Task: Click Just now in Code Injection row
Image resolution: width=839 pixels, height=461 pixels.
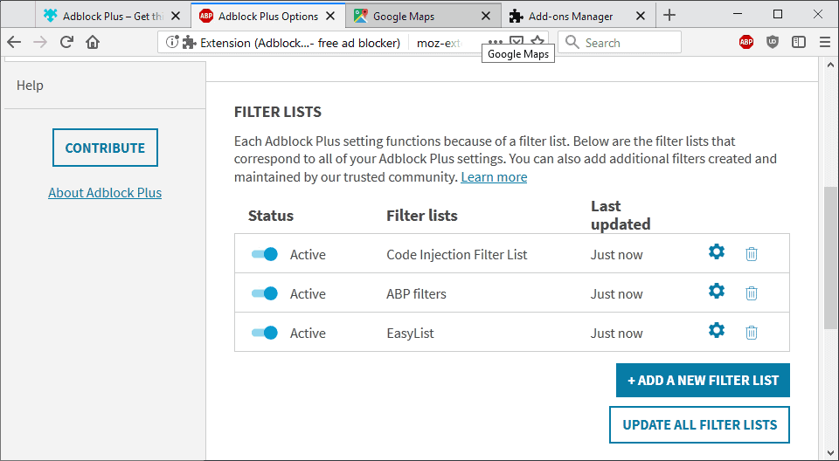Action: click(x=616, y=255)
